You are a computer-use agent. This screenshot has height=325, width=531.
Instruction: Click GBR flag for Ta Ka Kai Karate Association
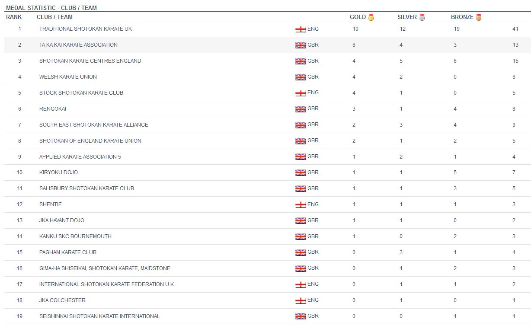point(301,45)
